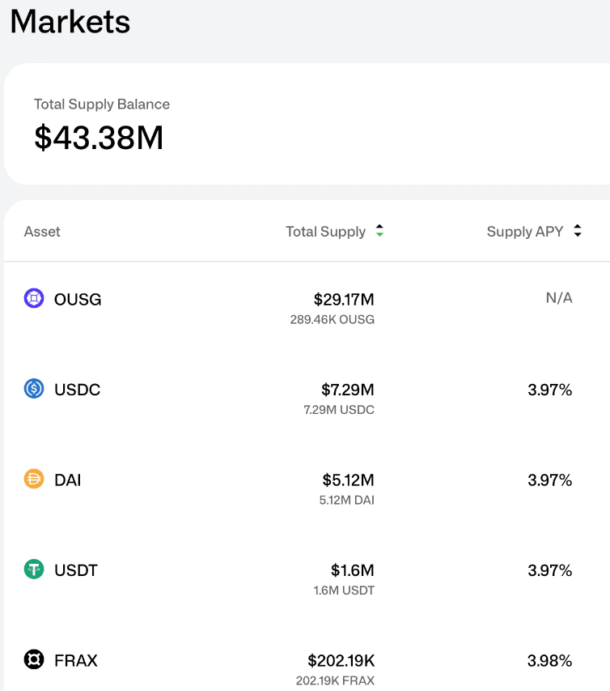Select the DAI asset name

[68, 480]
